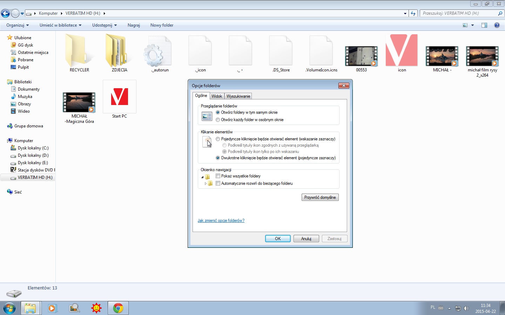
Task: Choose the 'Pojedyncze kliknięcie' radio option
Action: tap(218, 139)
